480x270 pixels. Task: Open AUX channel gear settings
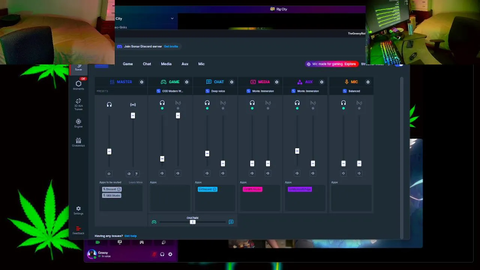[322, 82]
